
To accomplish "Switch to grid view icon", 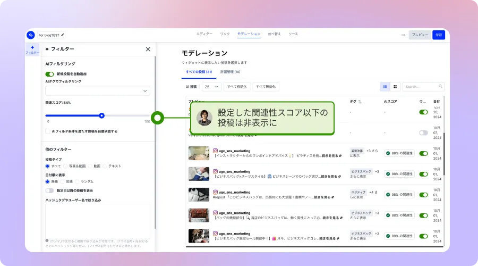I will click(x=395, y=87).
